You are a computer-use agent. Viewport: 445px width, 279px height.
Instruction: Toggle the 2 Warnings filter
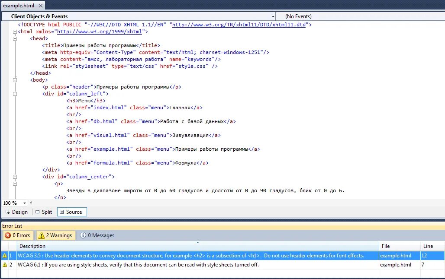pyautogui.click(x=55, y=235)
